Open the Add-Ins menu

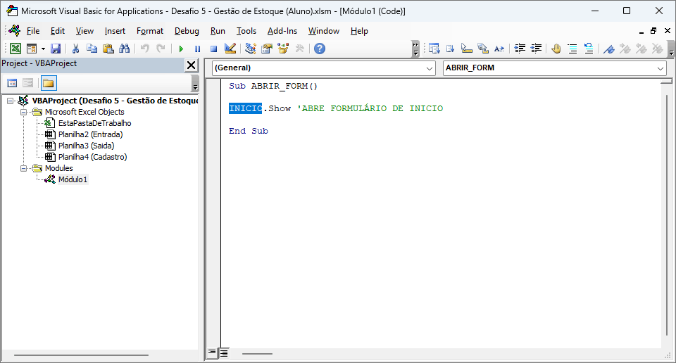pos(282,31)
